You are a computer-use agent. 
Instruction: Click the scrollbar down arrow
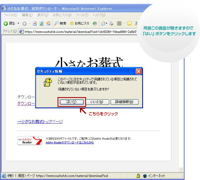pos(181,169)
